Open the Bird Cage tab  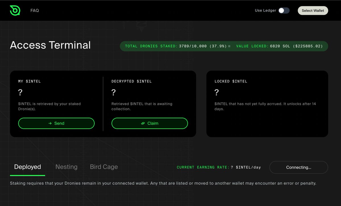(x=104, y=167)
